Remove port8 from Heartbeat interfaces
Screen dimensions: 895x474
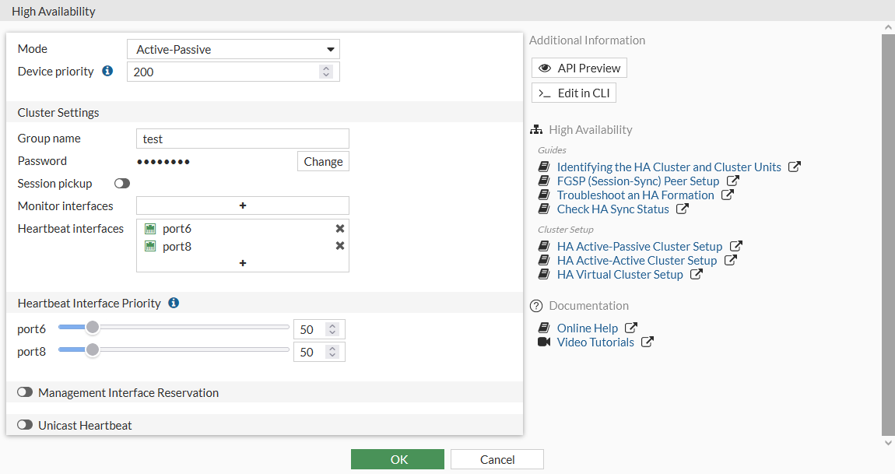coord(339,246)
